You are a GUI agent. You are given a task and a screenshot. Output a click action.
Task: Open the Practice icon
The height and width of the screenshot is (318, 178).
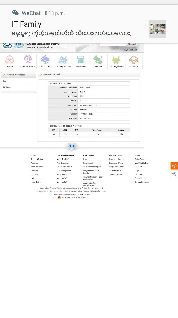coord(98,60)
